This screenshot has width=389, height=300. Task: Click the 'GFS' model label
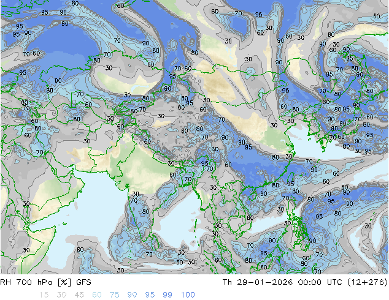click(83, 282)
